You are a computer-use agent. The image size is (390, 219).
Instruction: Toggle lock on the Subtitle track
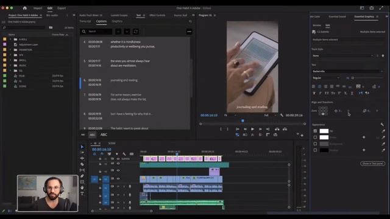pos(100,159)
